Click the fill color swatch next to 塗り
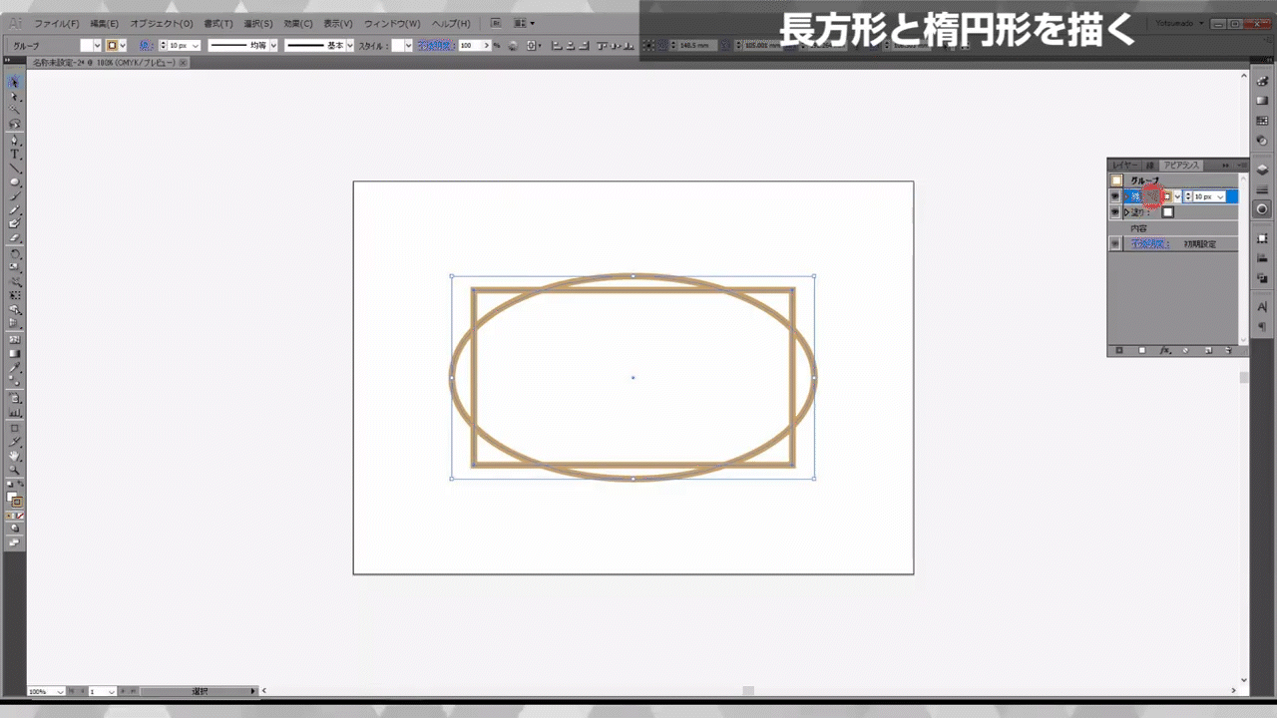Image resolution: width=1277 pixels, height=718 pixels. 1167,211
